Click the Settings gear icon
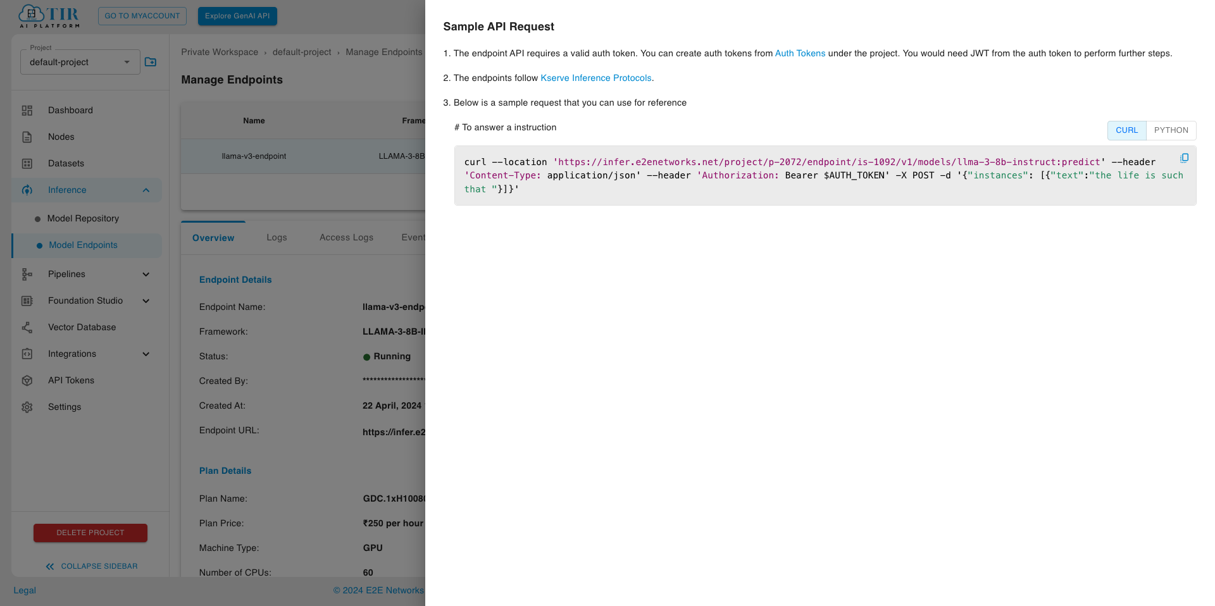The image size is (1215, 606). (27, 407)
